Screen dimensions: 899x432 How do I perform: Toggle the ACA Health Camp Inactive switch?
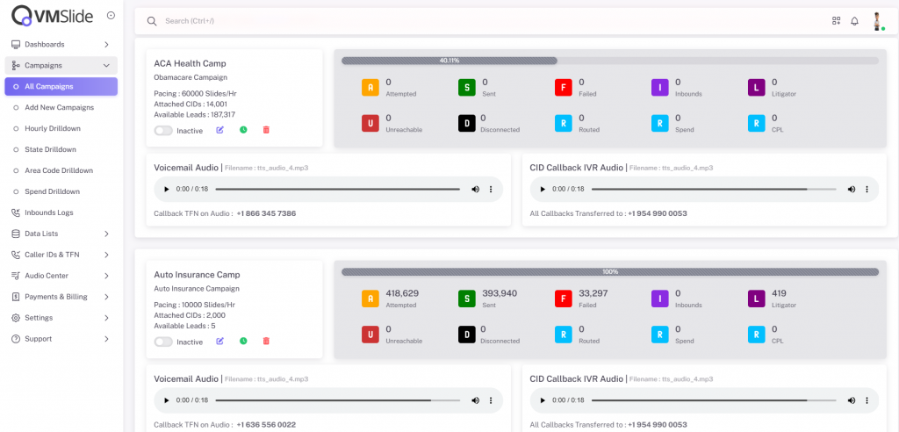coord(163,131)
